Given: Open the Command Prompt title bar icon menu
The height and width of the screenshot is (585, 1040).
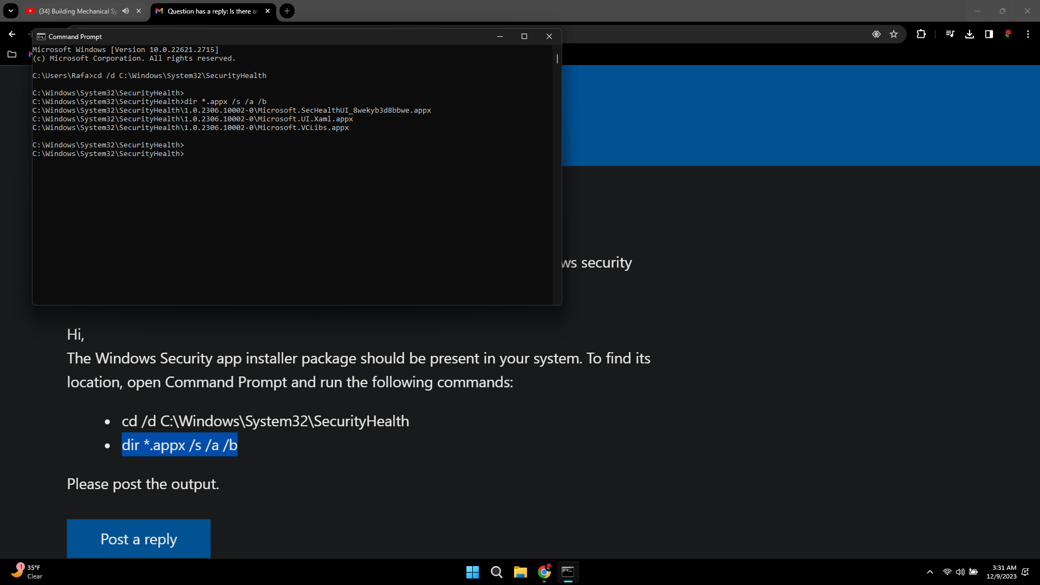Looking at the screenshot, I should (x=41, y=37).
